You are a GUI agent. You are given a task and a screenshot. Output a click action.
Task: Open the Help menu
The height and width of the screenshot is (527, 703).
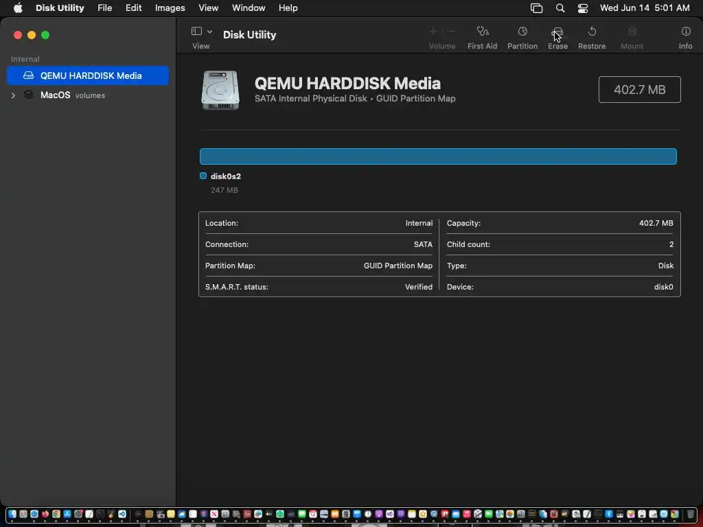(x=288, y=8)
